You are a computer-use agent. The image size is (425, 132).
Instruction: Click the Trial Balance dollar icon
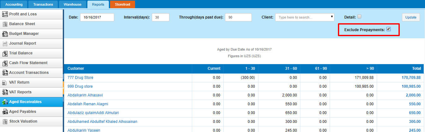pyautogui.click(x=5, y=53)
